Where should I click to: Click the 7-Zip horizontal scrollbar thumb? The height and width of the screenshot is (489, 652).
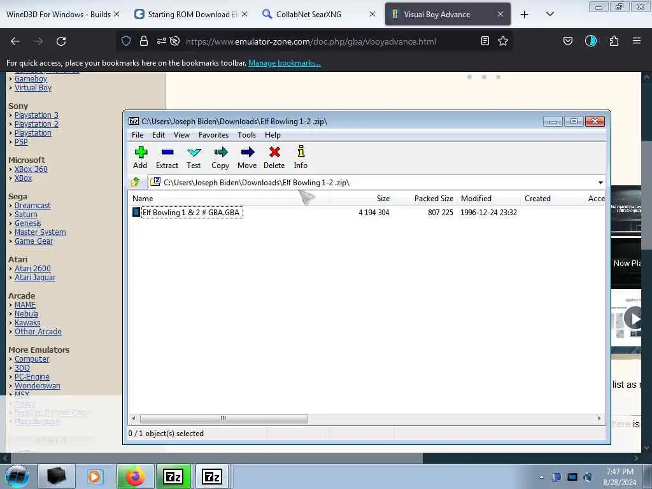point(223,418)
